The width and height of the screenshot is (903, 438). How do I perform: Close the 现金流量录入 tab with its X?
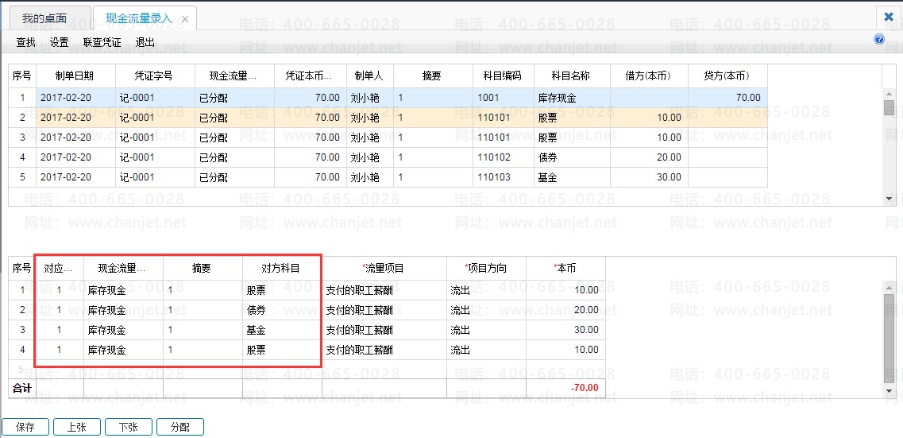[x=185, y=18]
